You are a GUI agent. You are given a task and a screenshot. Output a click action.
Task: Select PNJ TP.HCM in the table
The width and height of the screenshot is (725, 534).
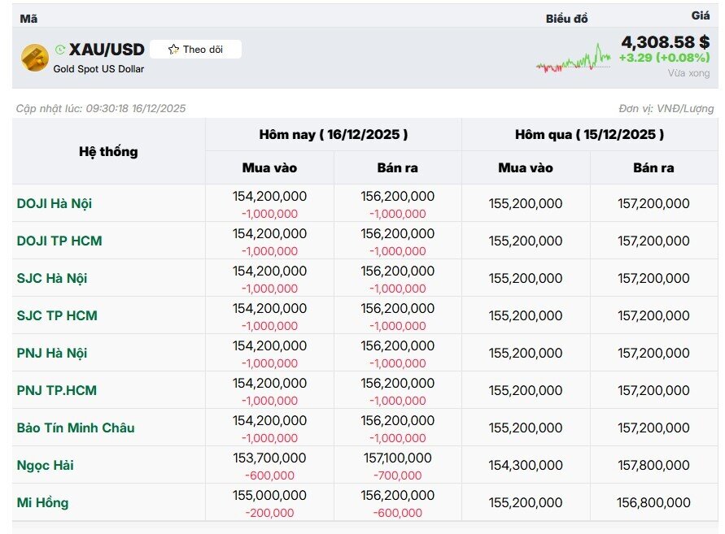pyautogui.click(x=57, y=390)
